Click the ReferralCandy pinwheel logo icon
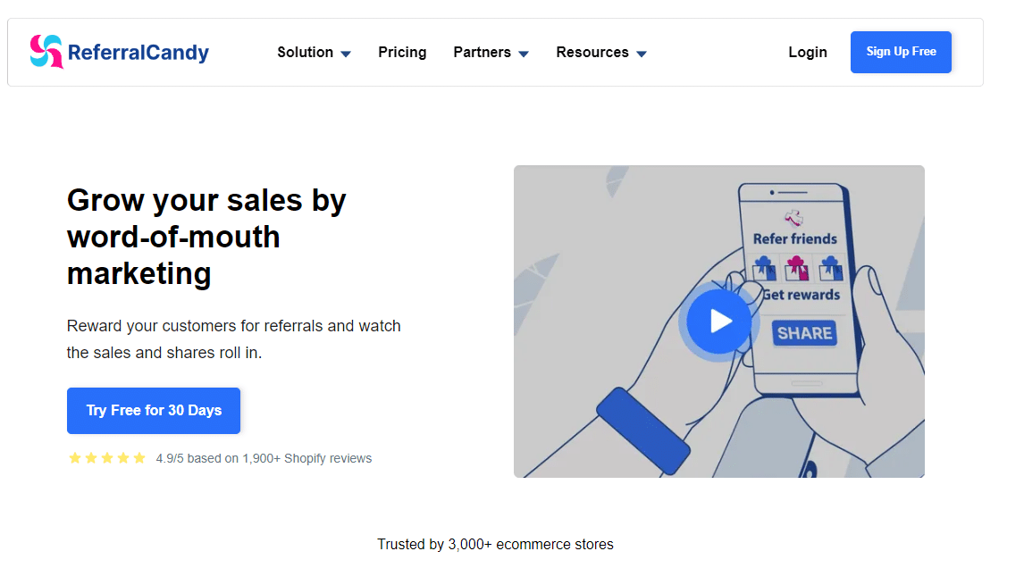 coord(46,52)
